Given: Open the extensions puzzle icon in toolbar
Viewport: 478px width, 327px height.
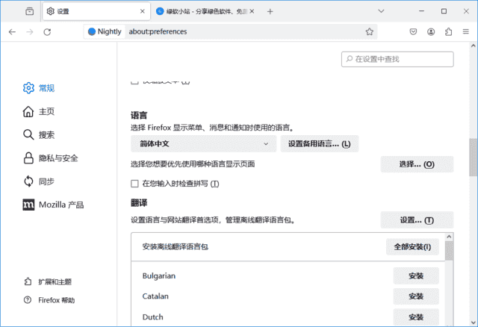Looking at the screenshot, I should (x=448, y=32).
